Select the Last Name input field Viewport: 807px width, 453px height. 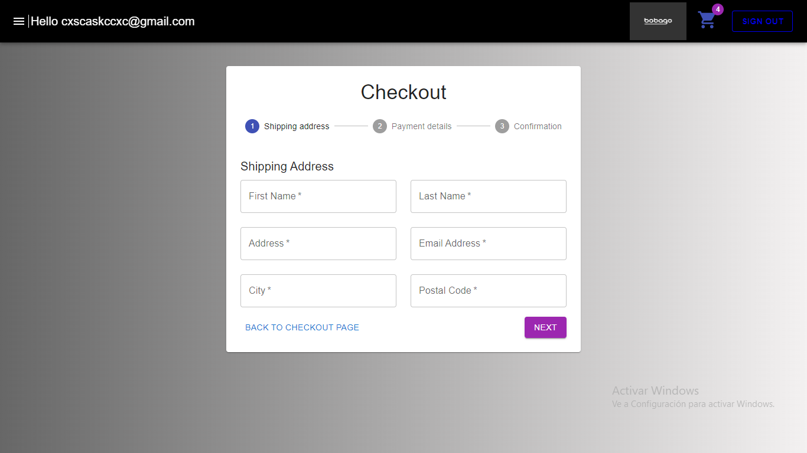[488, 196]
